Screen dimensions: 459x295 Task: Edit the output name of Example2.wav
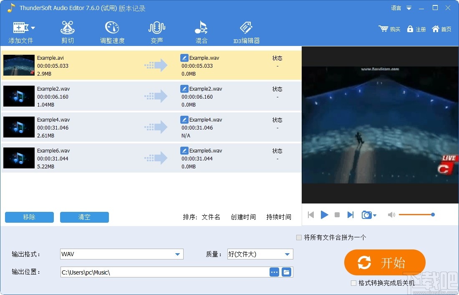tap(184, 88)
